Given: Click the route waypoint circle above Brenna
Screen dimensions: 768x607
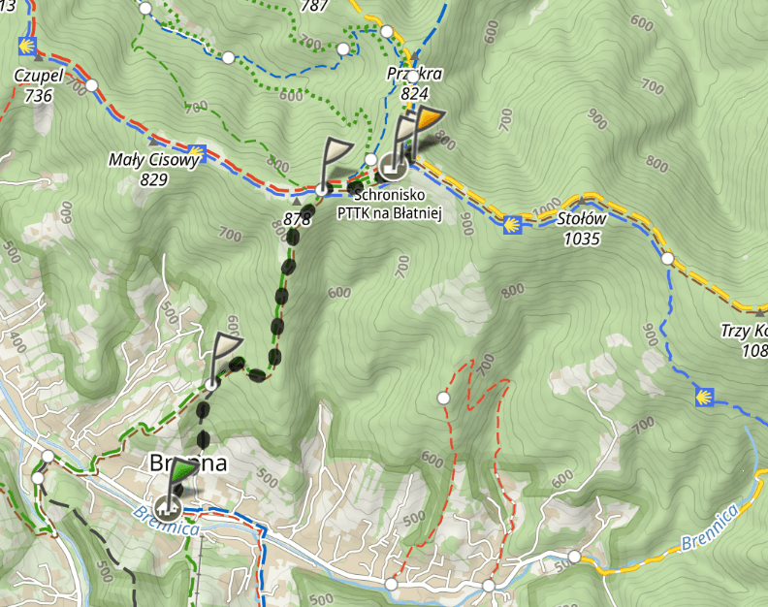Looking at the screenshot, I should (x=211, y=384).
